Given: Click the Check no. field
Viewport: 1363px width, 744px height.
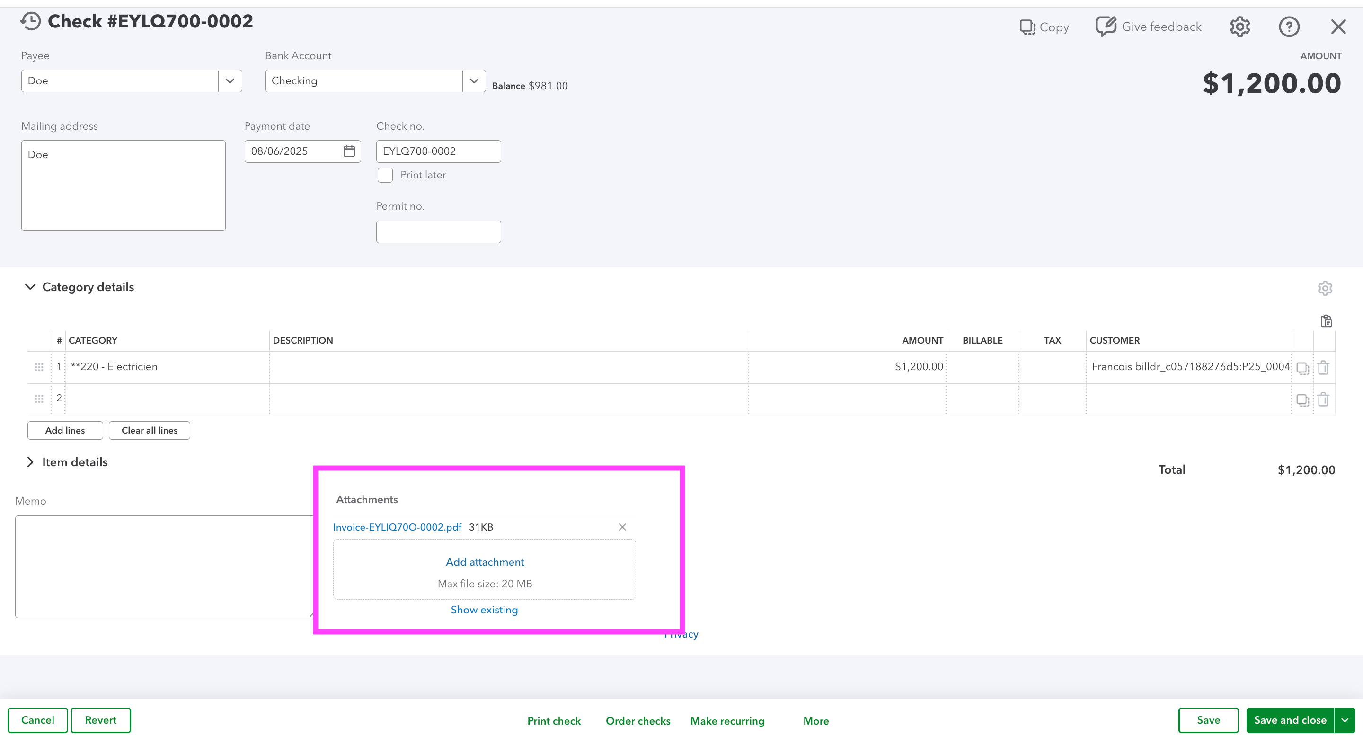Looking at the screenshot, I should [439, 151].
